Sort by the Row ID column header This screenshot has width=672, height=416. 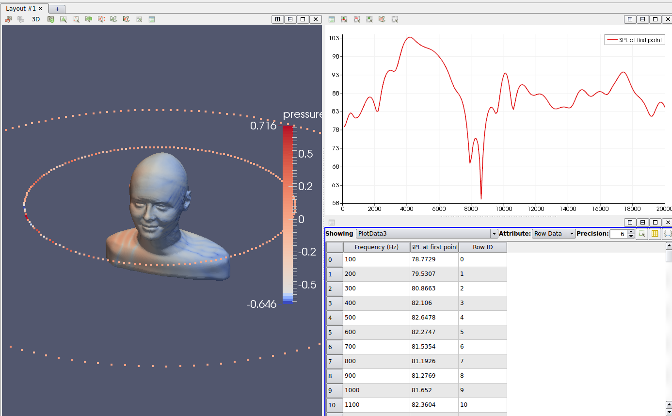pos(482,247)
